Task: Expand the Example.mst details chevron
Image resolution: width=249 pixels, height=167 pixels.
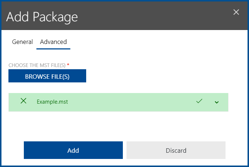Action: pyautogui.click(x=217, y=102)
